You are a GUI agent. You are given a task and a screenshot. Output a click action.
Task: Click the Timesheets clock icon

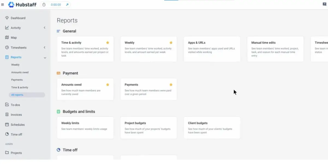[7, 47]
